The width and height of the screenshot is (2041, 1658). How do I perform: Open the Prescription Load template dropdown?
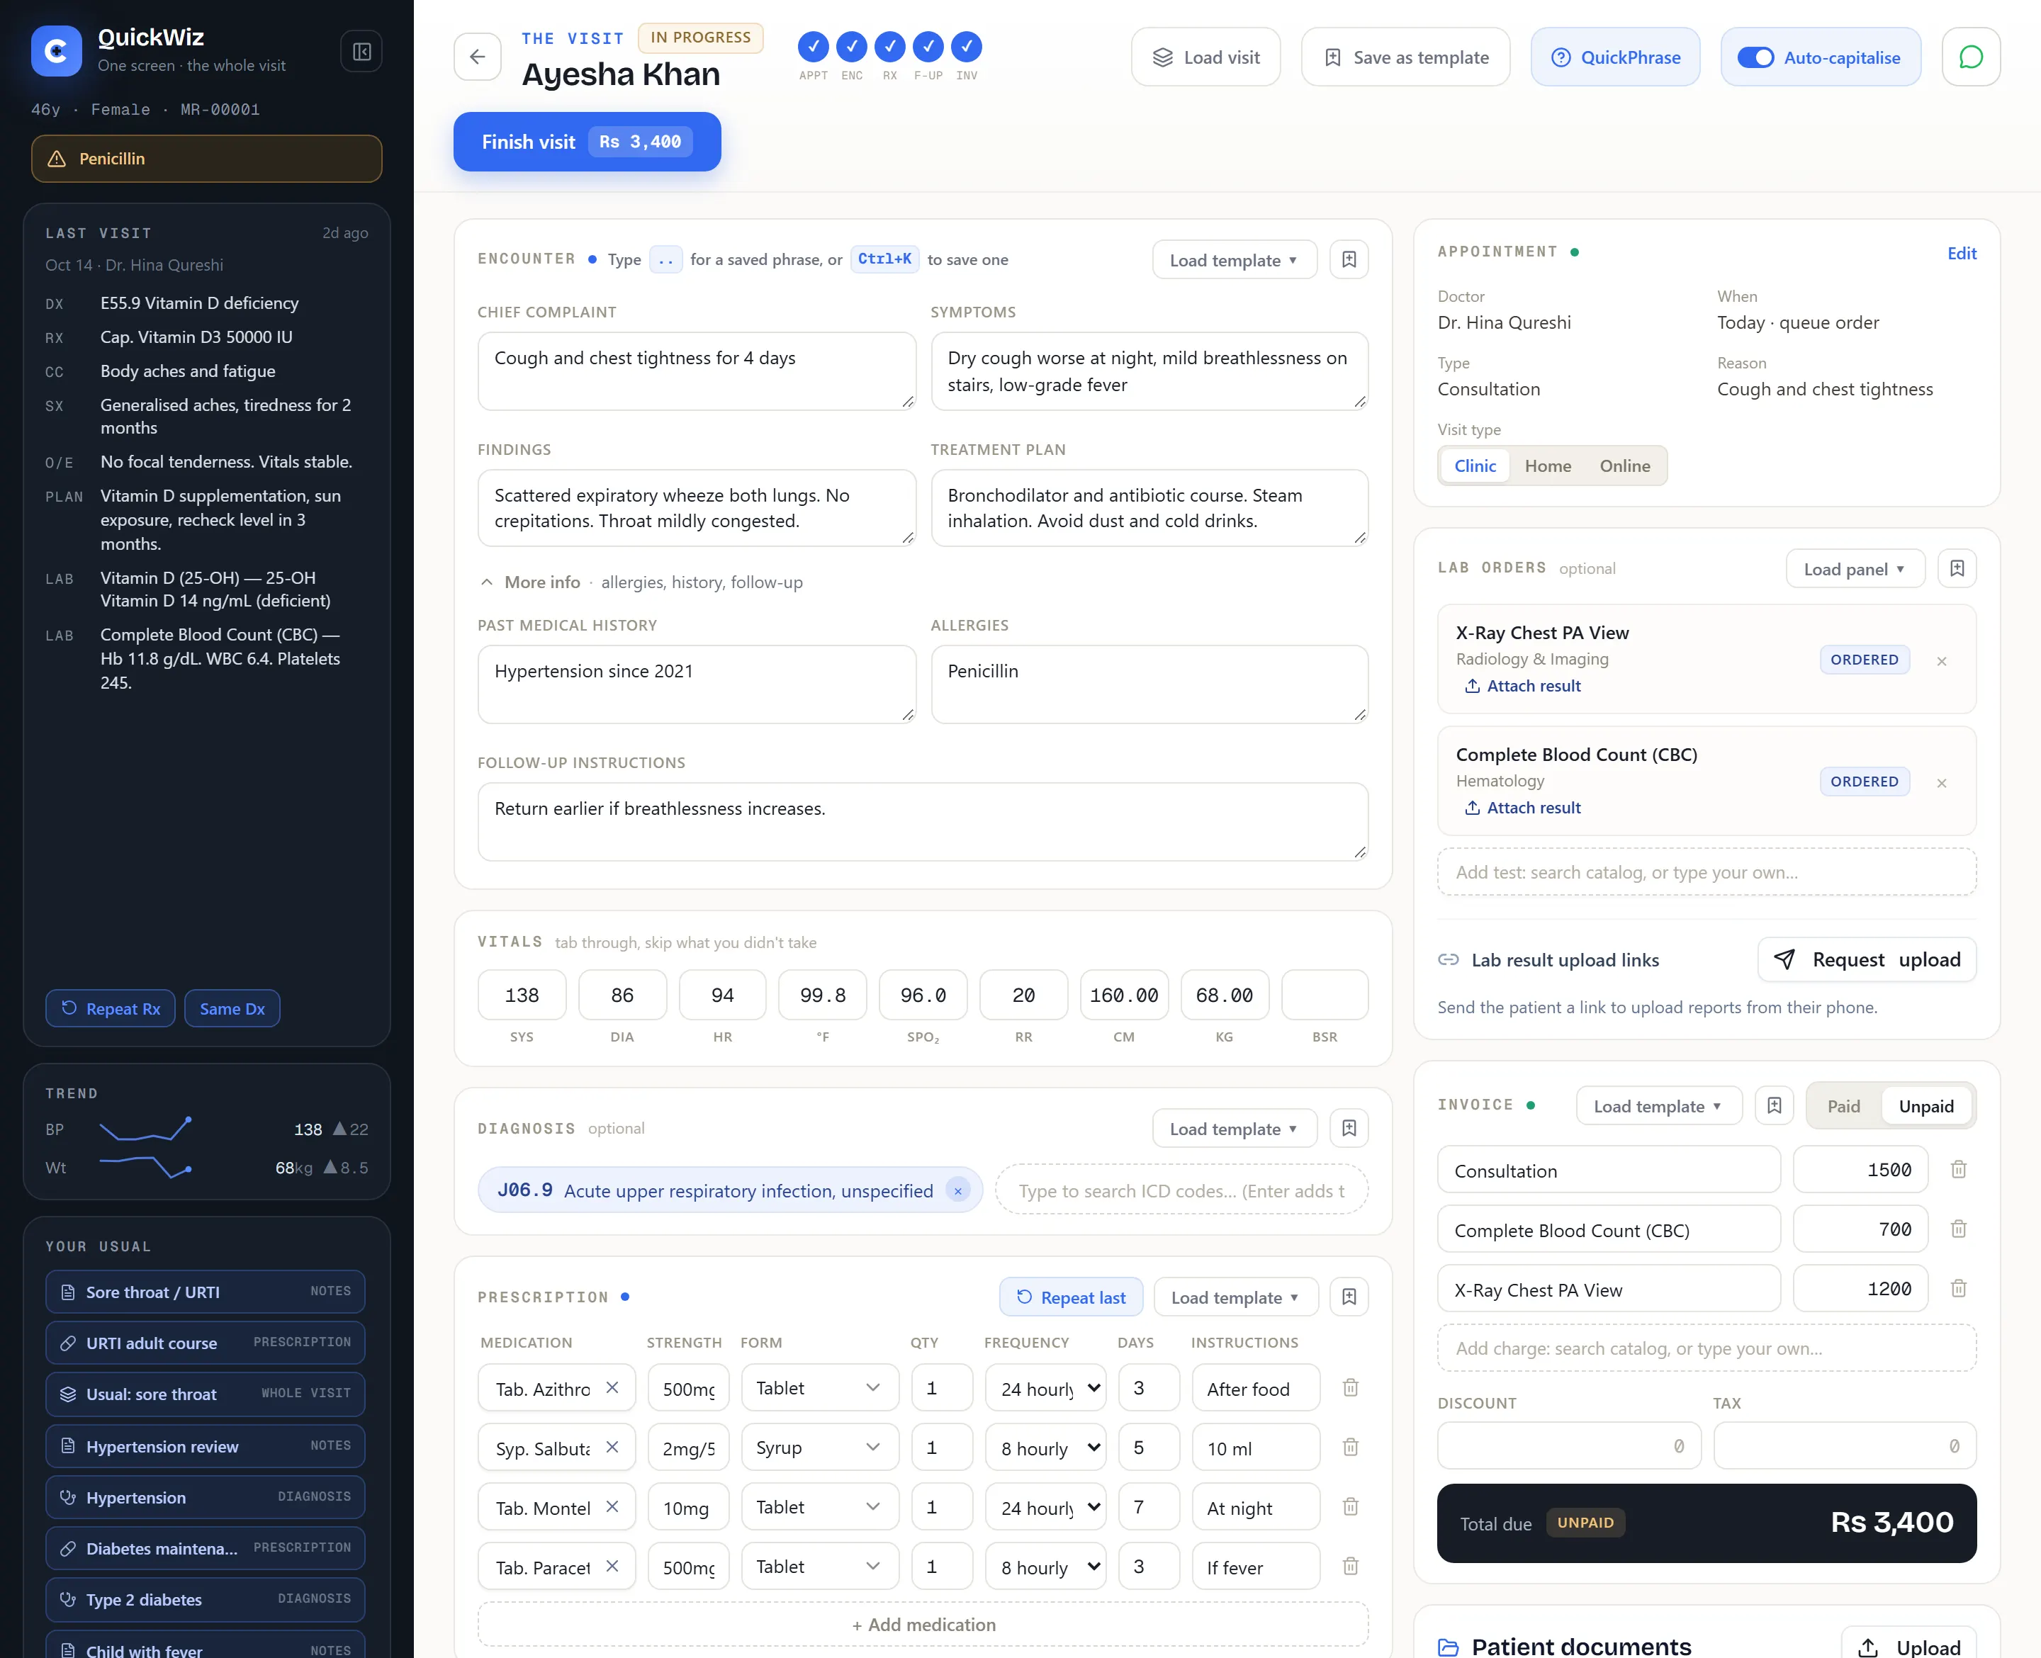(x=1235, y=1297)
